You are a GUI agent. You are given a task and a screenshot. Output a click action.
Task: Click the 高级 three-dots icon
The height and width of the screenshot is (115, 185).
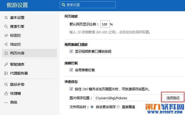click(6, 102)
